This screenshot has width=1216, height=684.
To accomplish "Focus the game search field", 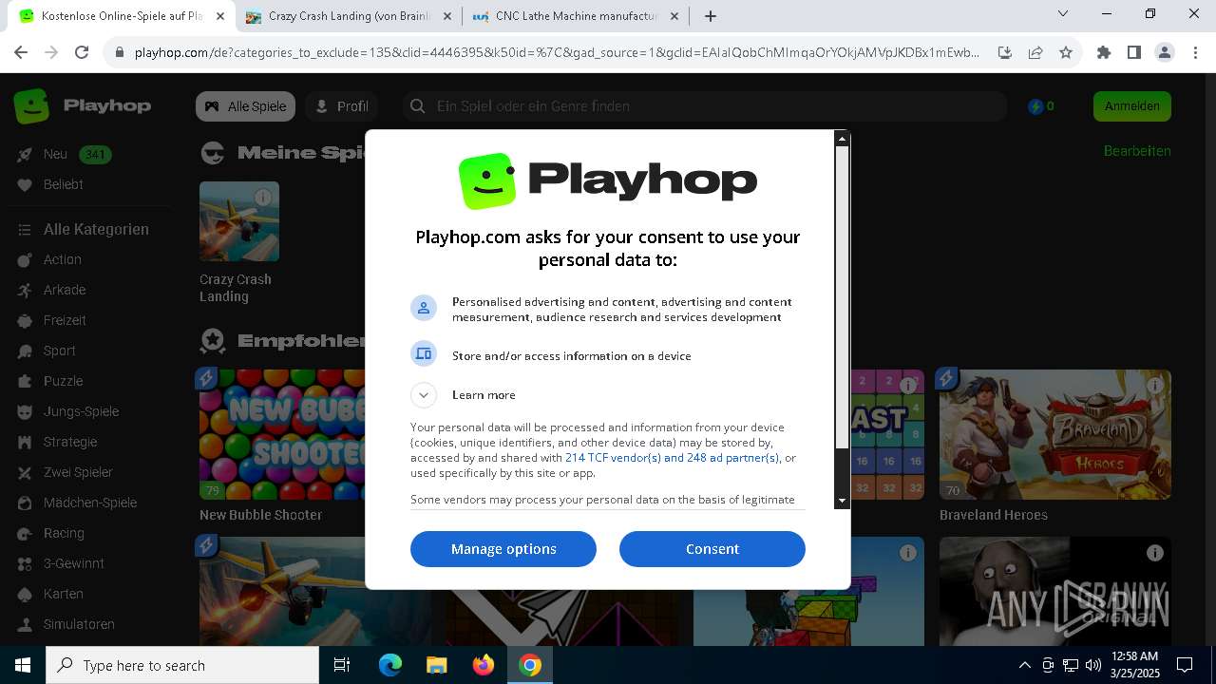I will pos(703,106).
